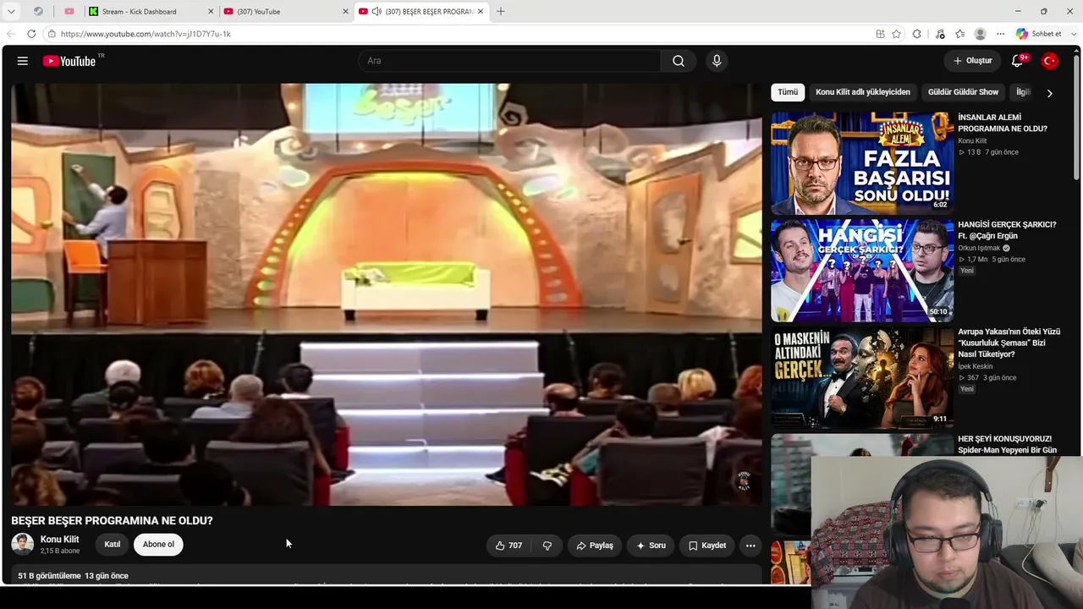Click the search magnifier button

pyautogui.click(x=679, y=61)
